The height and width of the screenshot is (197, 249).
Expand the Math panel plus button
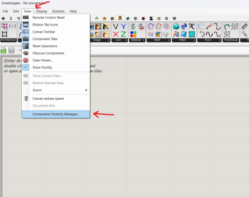[x=169, y=40]
